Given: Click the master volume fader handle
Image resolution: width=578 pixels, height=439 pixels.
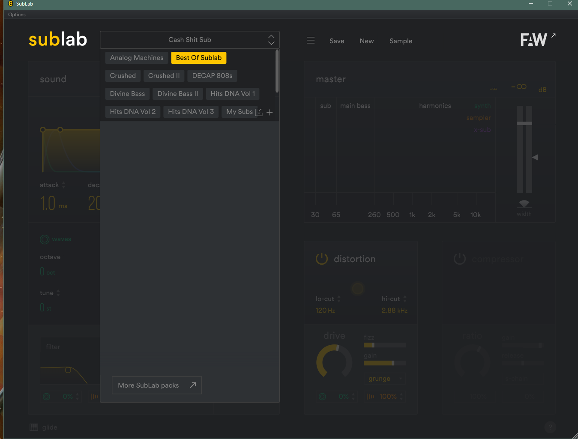Looking at the screenshot, I should 524,123.
